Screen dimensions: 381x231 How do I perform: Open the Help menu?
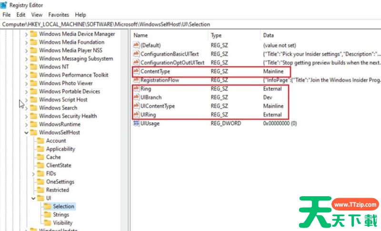tap(80, 15)
